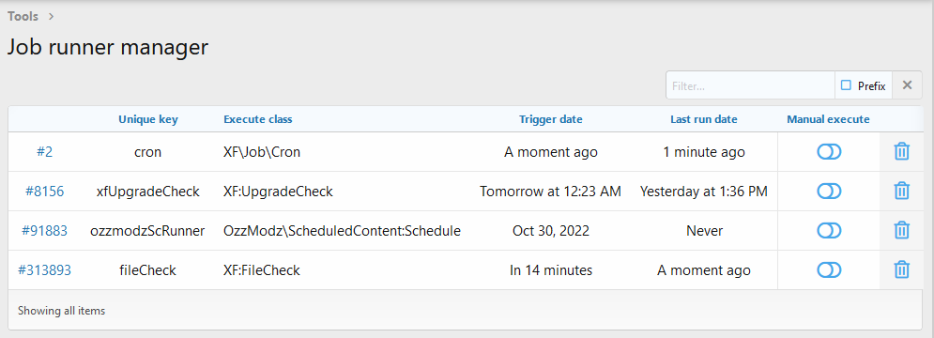Open job #313893 entry
The image size is (934, 338).
point(45,270)
